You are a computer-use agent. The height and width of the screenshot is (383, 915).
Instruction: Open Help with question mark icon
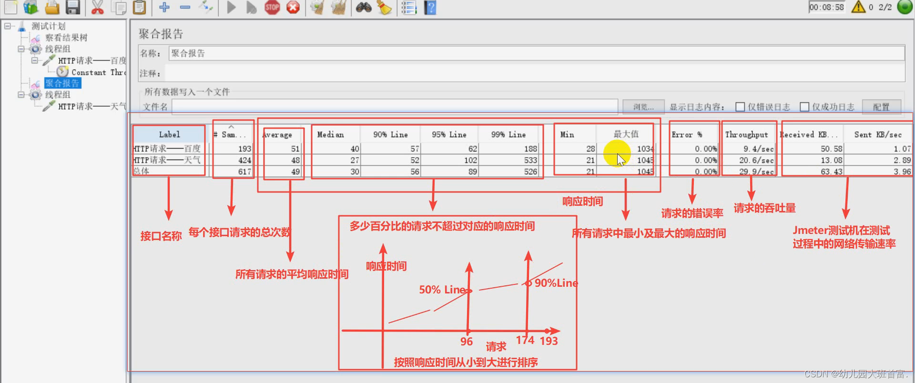(x=430, y=7)
